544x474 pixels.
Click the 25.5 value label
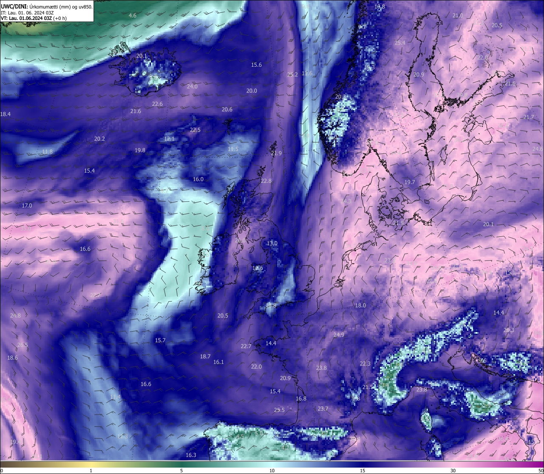pos(279,410)
